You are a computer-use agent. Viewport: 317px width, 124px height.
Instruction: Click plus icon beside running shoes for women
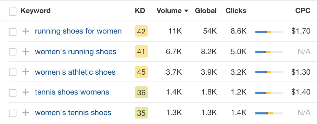tap(25, 32)
